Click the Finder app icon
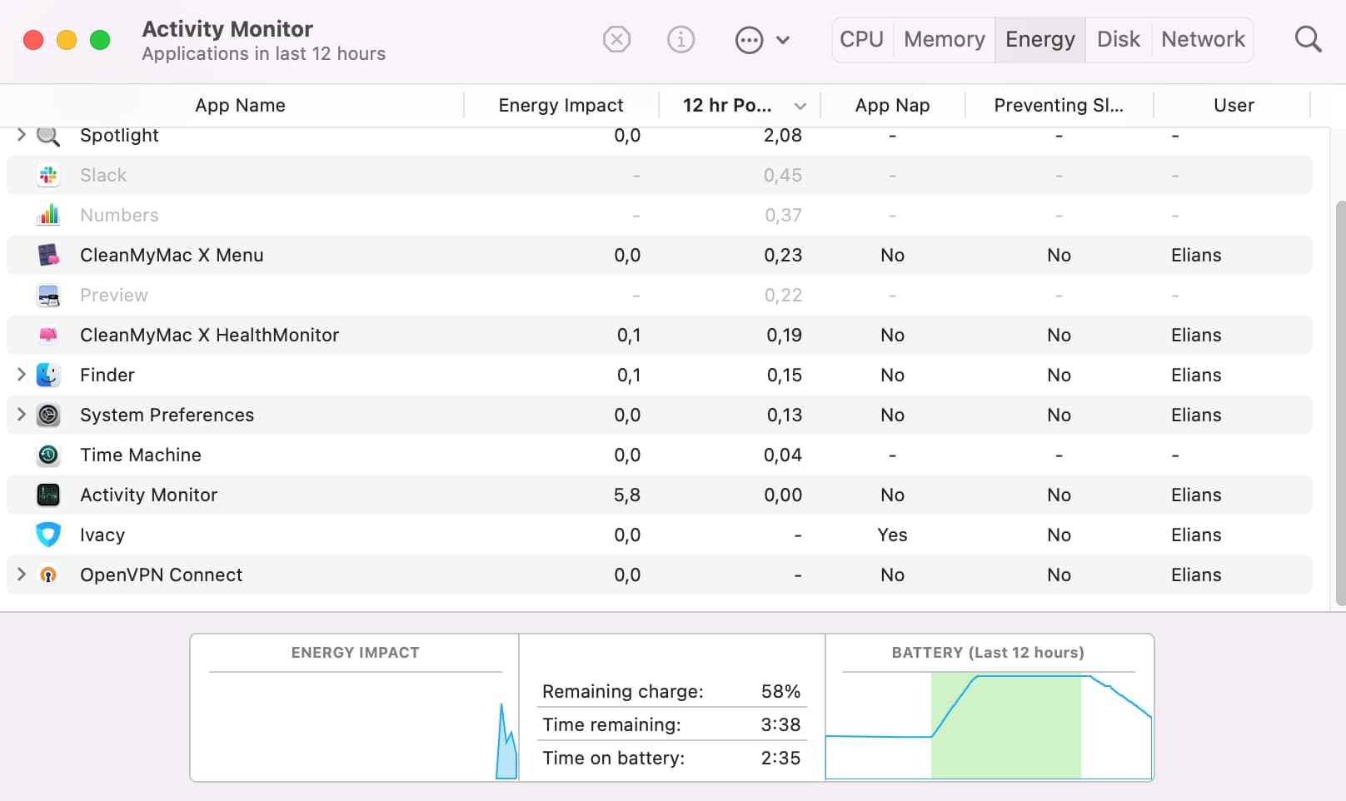 pyautogui.click(x=48, y=375)
